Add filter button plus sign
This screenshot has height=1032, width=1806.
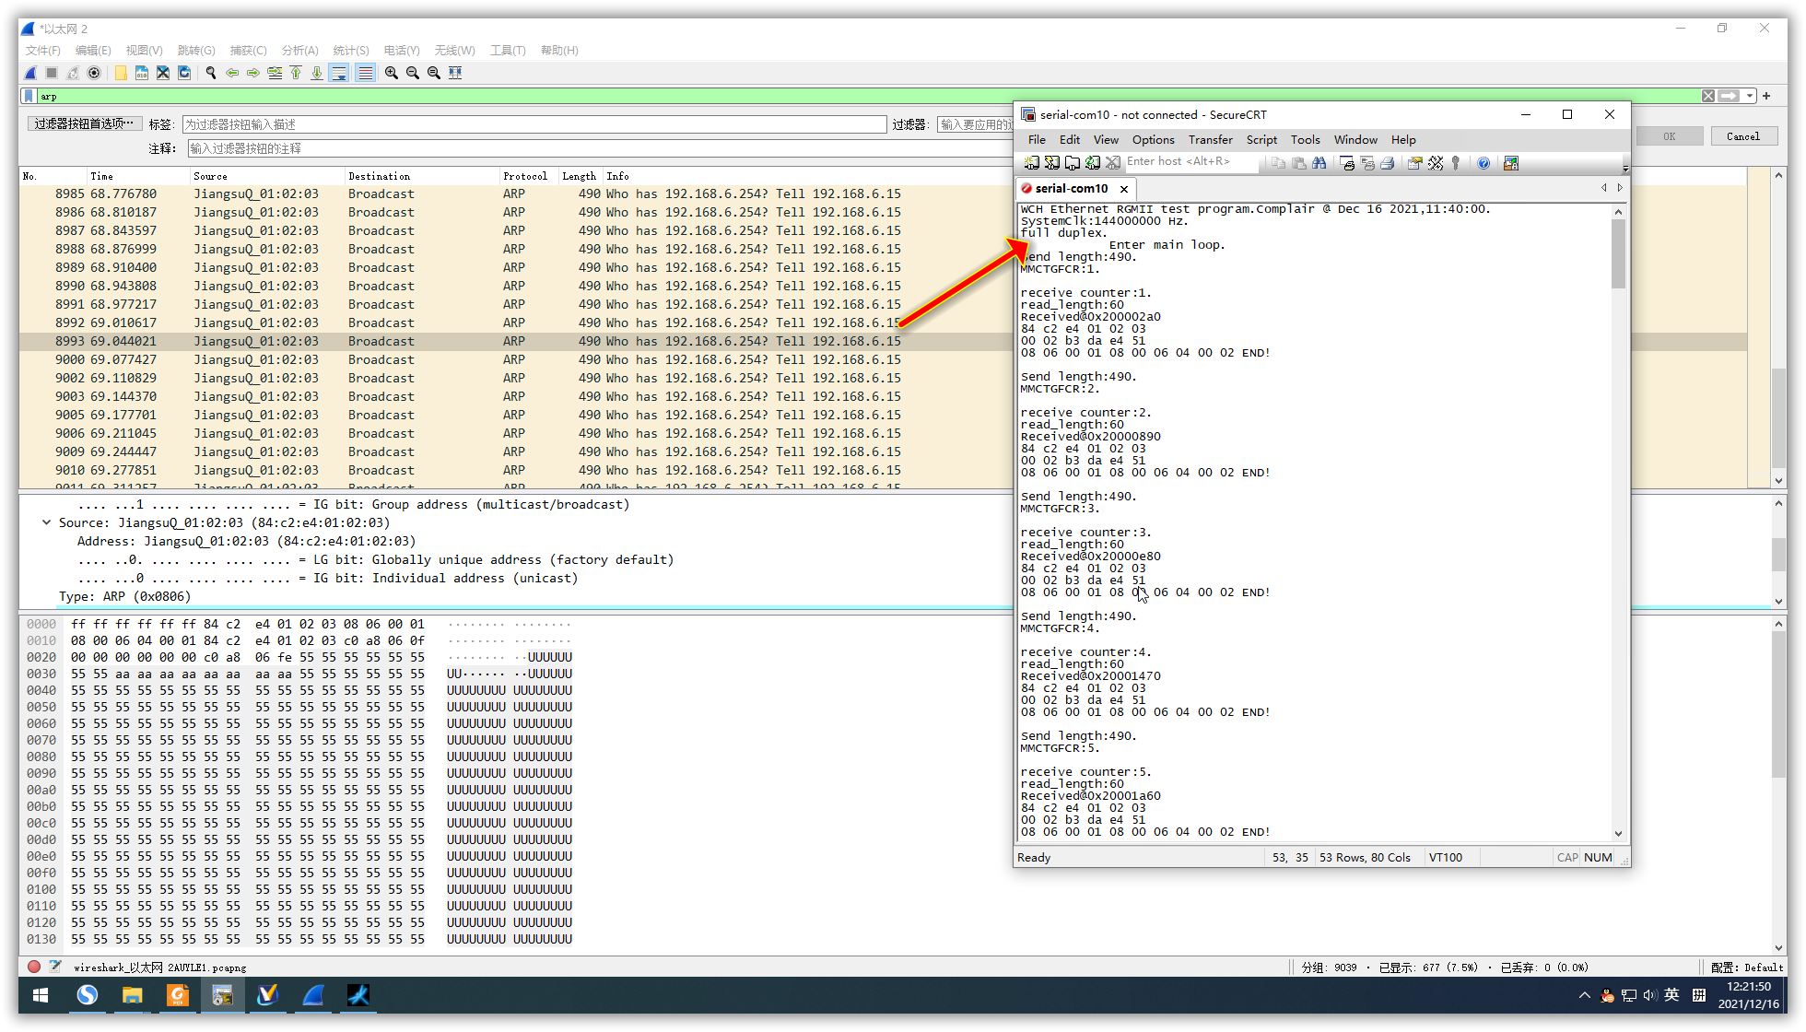click(1766, 96)
